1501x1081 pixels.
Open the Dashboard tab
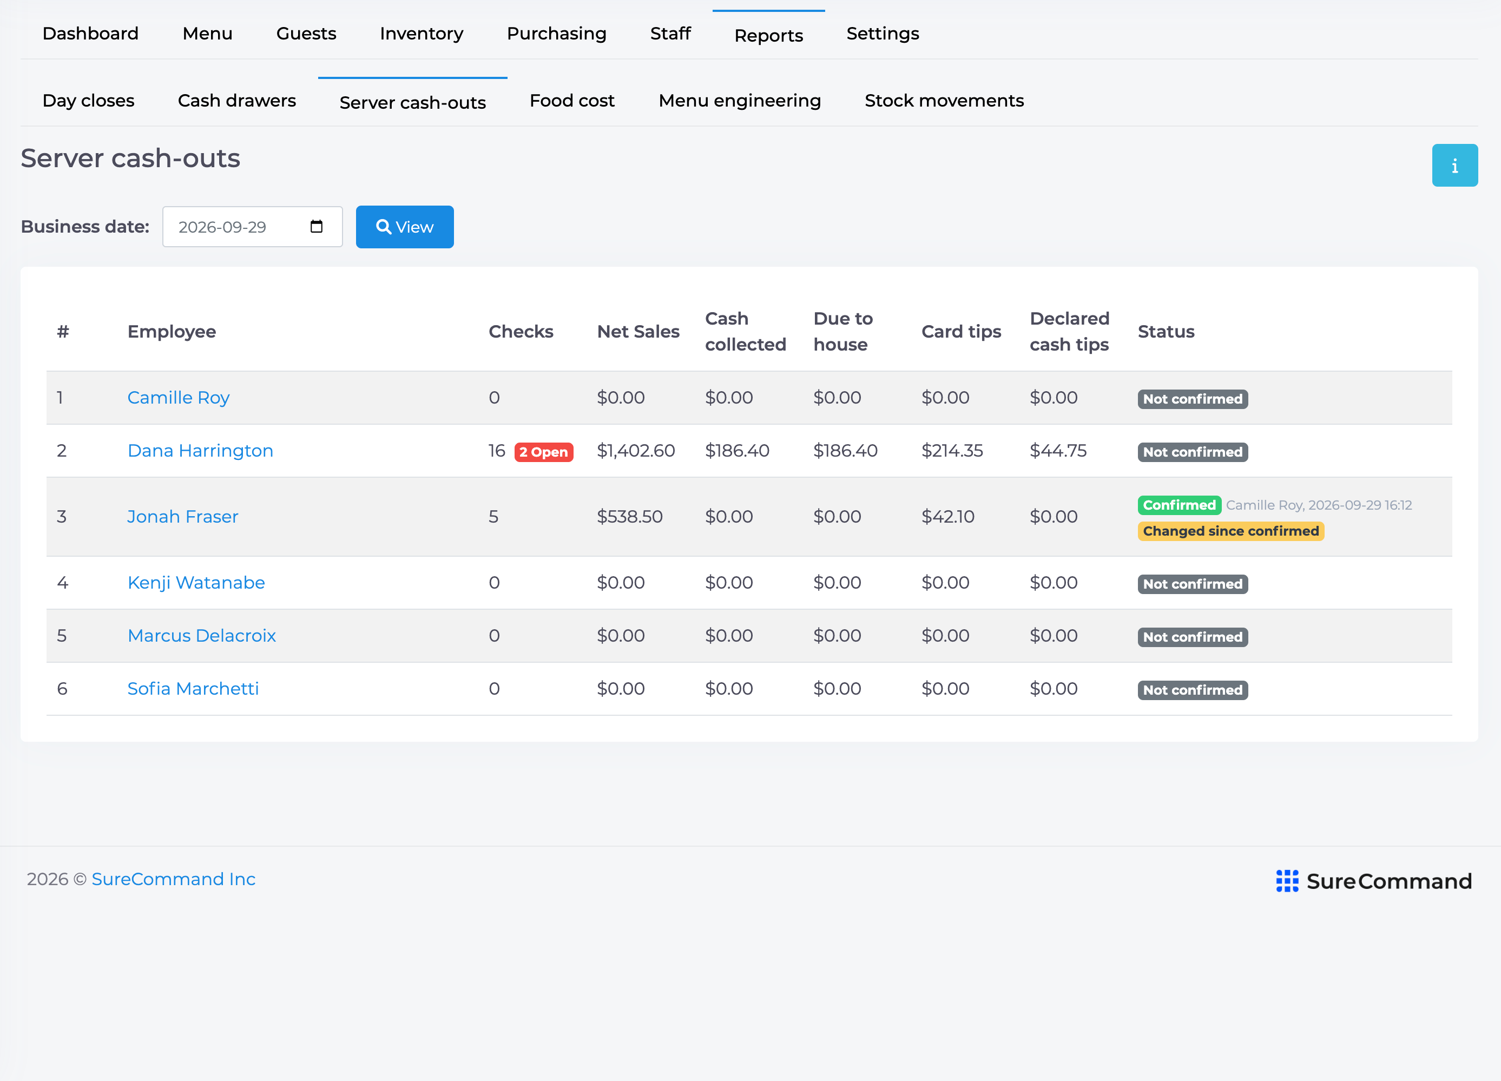[91, 34]
